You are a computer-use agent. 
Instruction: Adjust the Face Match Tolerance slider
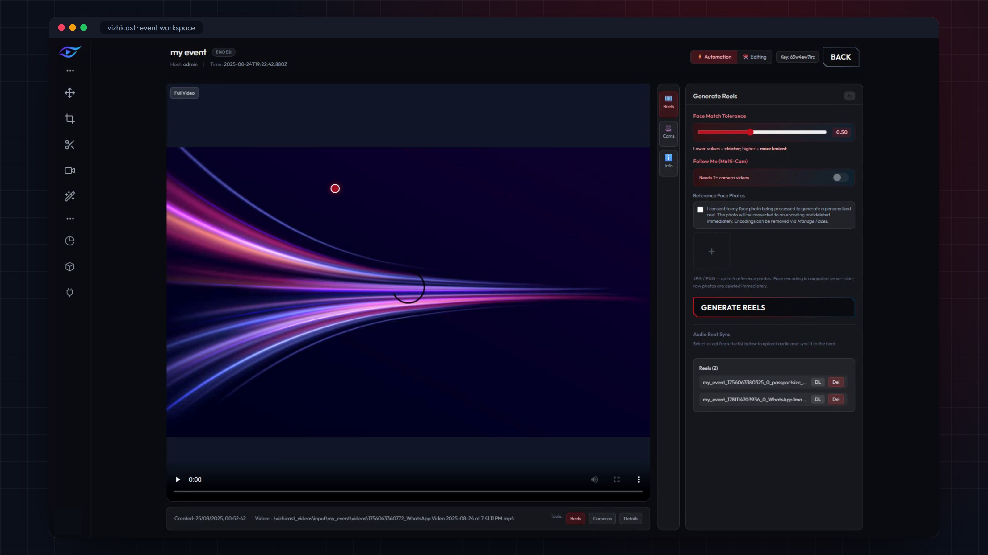tap(762, 132)
